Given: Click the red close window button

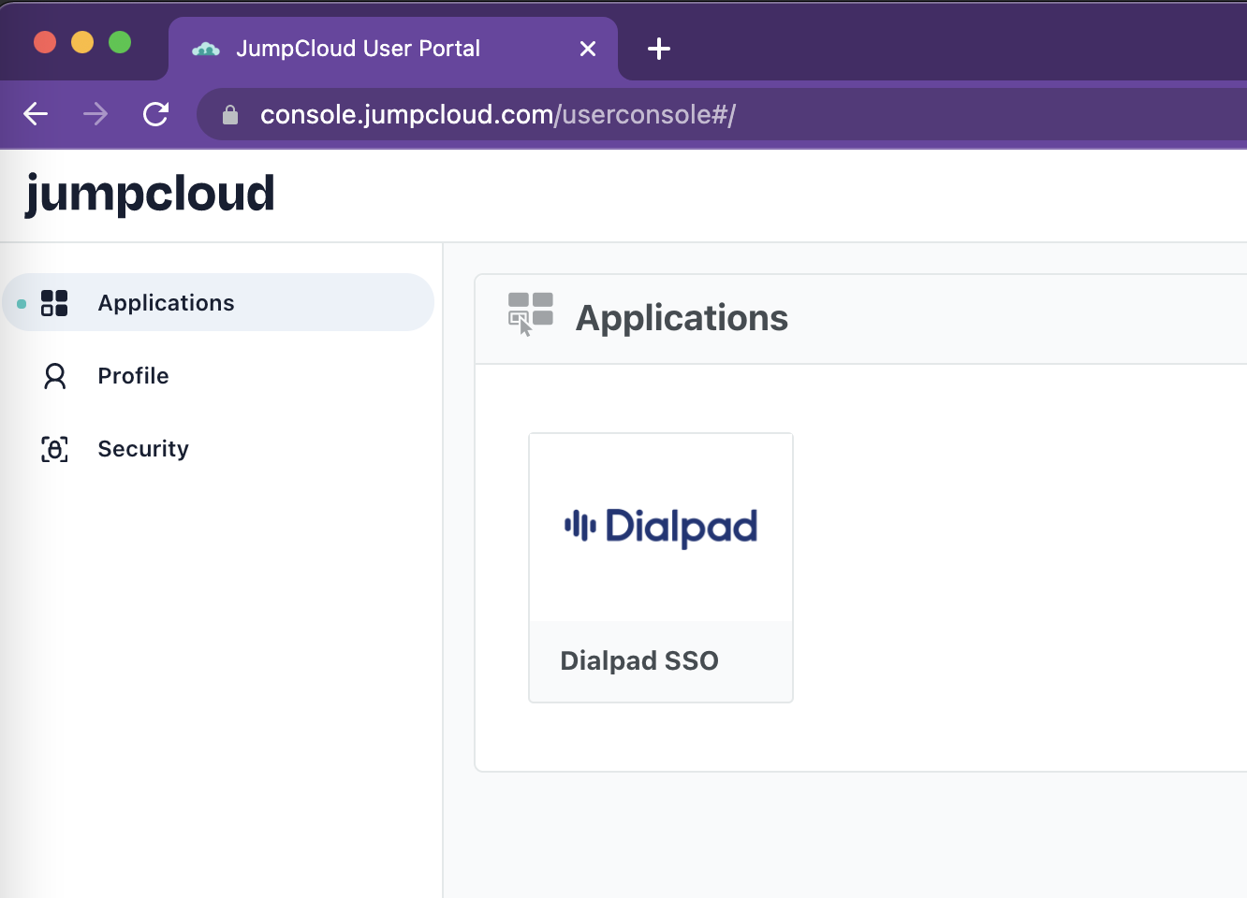Looking at the screenshot, I should (x=45, y=42).
